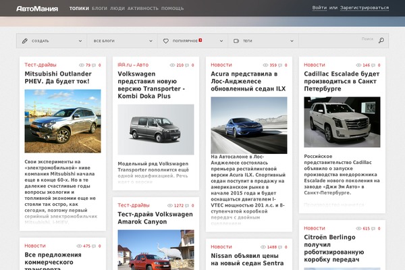Open the ТОПИКИ navigation item
This screenshot has width=405, height=270.
tap(79, 9)
